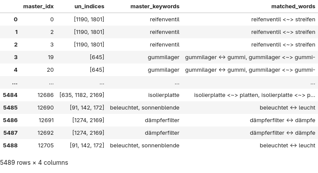Click the ellipsis row index cell
This screenshot has height=173, width=318.
(x=15, y=83)
